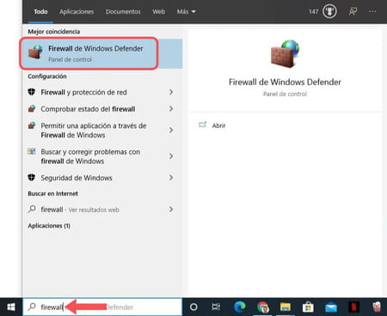Click the firewall icon in the best match
The width and height of the screenshot is (387, 316).
coord(35,52)
